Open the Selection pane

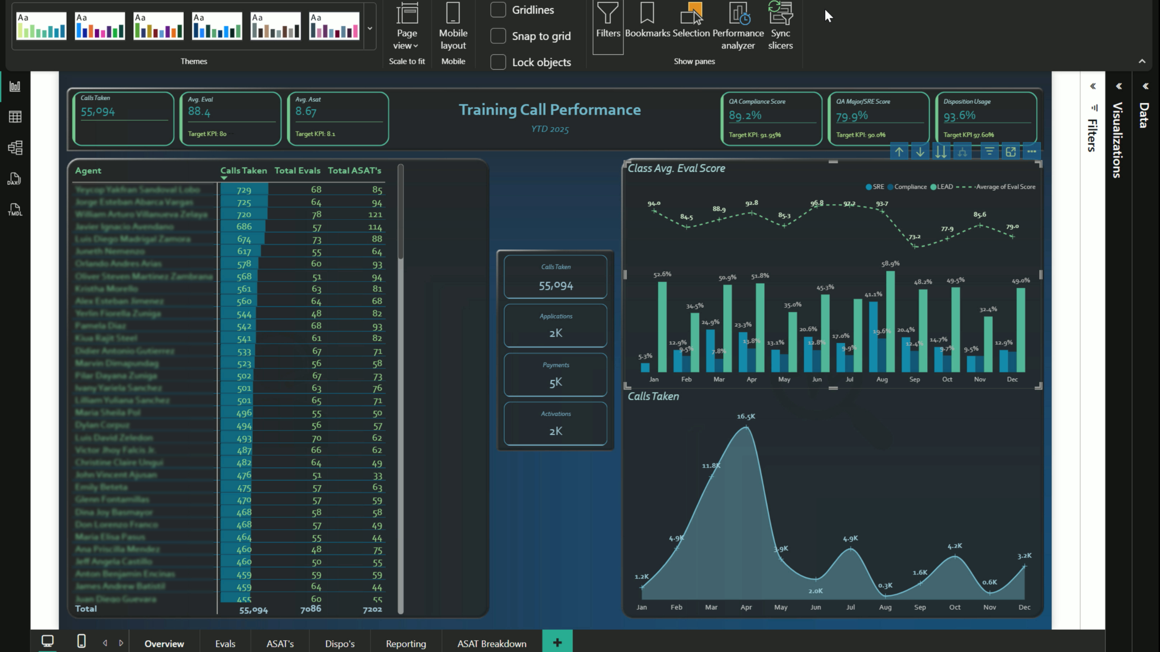point(691,21)
